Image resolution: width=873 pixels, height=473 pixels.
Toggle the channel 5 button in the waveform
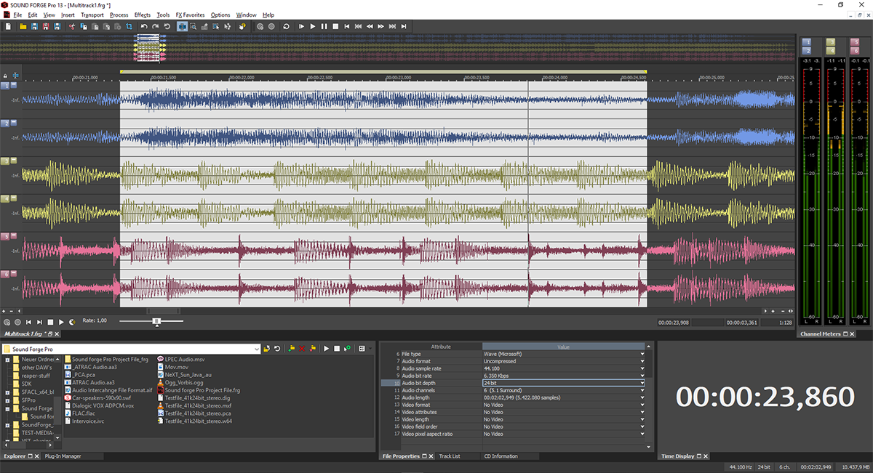[5, 236]
